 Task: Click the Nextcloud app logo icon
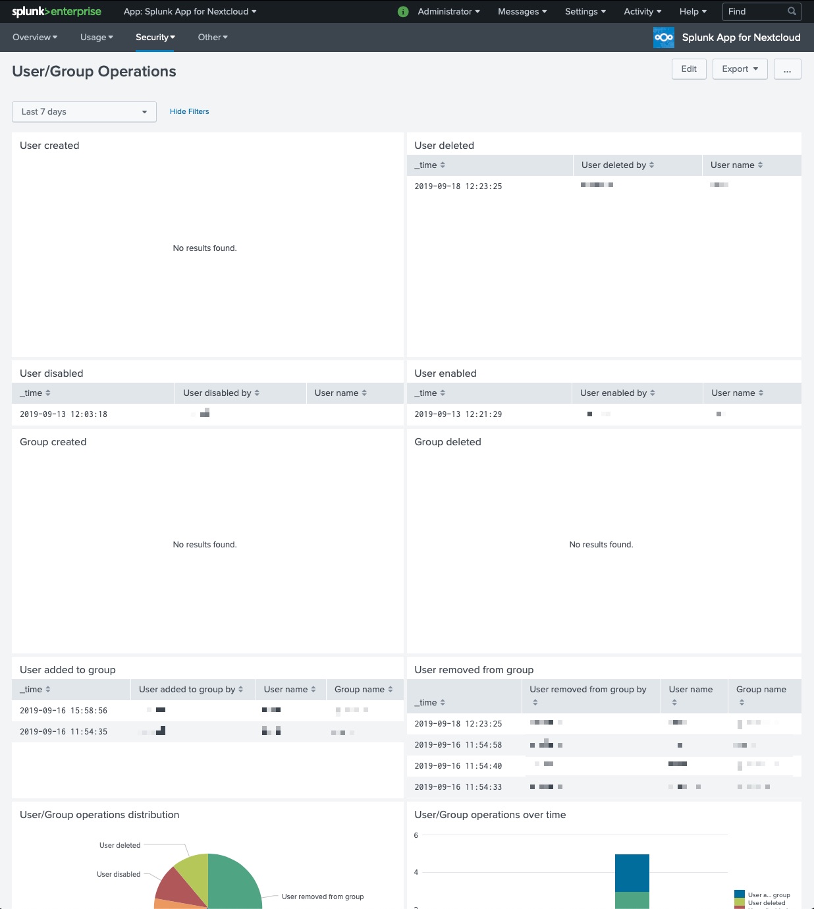coord(663,38)
